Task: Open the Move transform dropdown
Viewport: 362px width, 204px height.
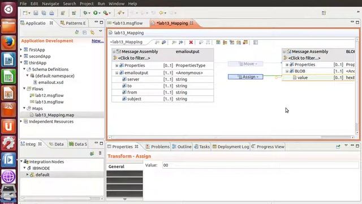Action: 256,64
